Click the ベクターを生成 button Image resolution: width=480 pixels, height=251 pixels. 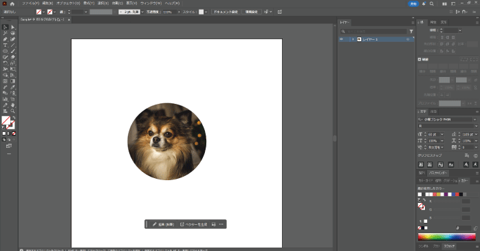tap(193, 224)
